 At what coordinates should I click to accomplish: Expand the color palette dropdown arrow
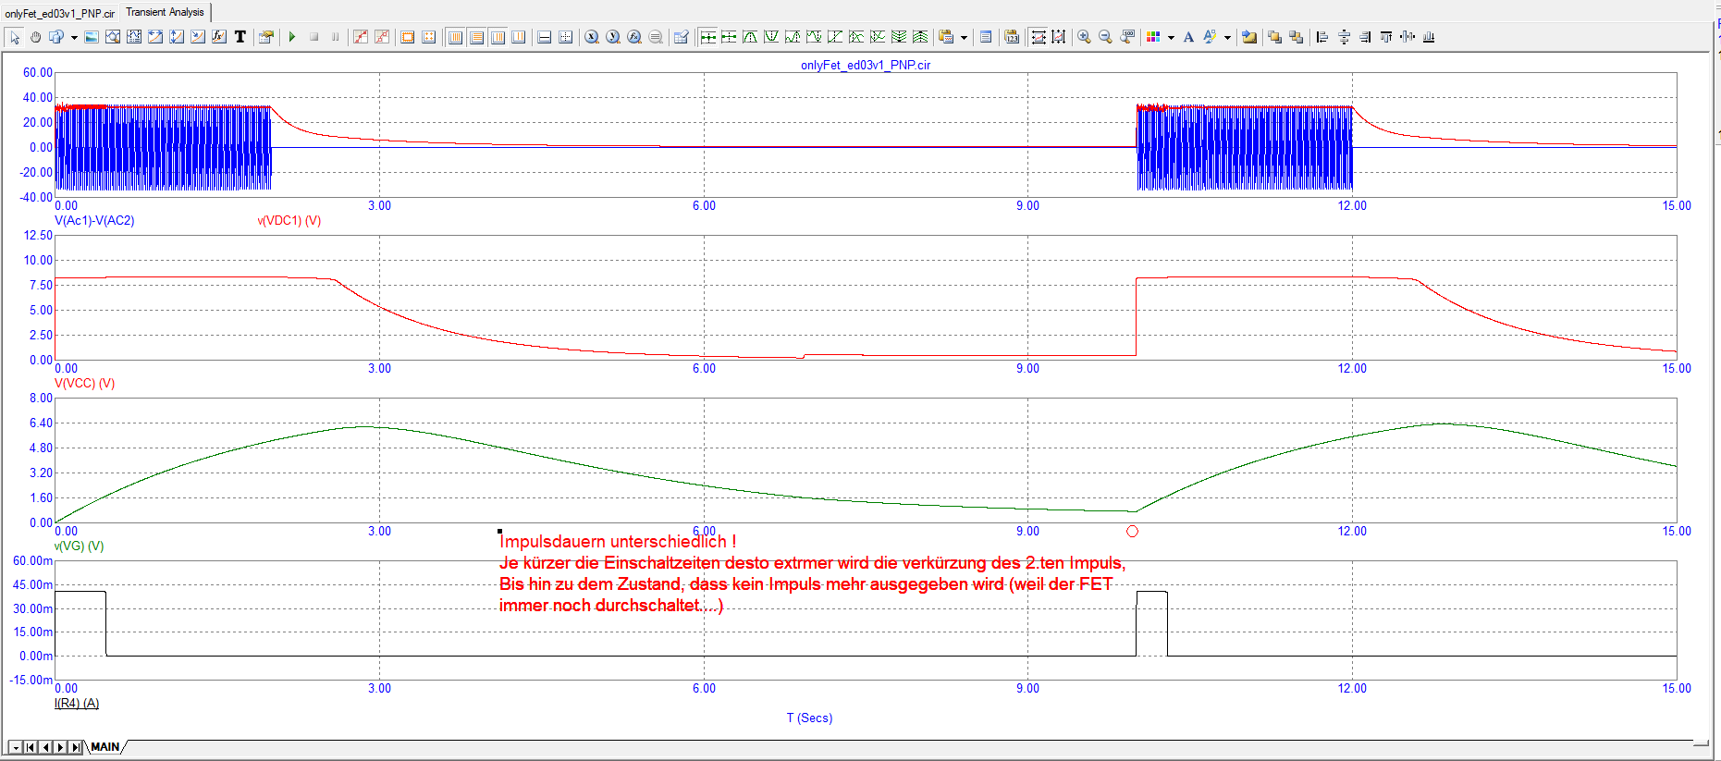[1171, 37]
